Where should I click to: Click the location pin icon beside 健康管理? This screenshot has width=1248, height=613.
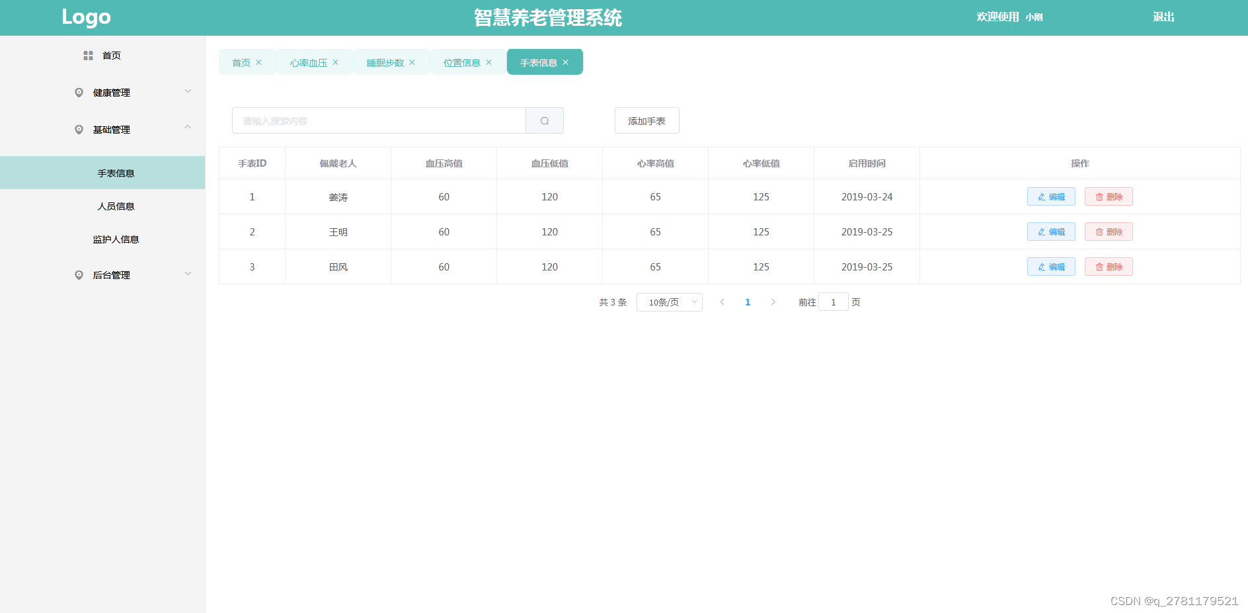pos(79,93)
